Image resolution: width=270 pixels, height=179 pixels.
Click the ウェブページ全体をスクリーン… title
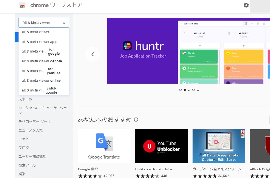pyautogui.click(x=218, y=169)
